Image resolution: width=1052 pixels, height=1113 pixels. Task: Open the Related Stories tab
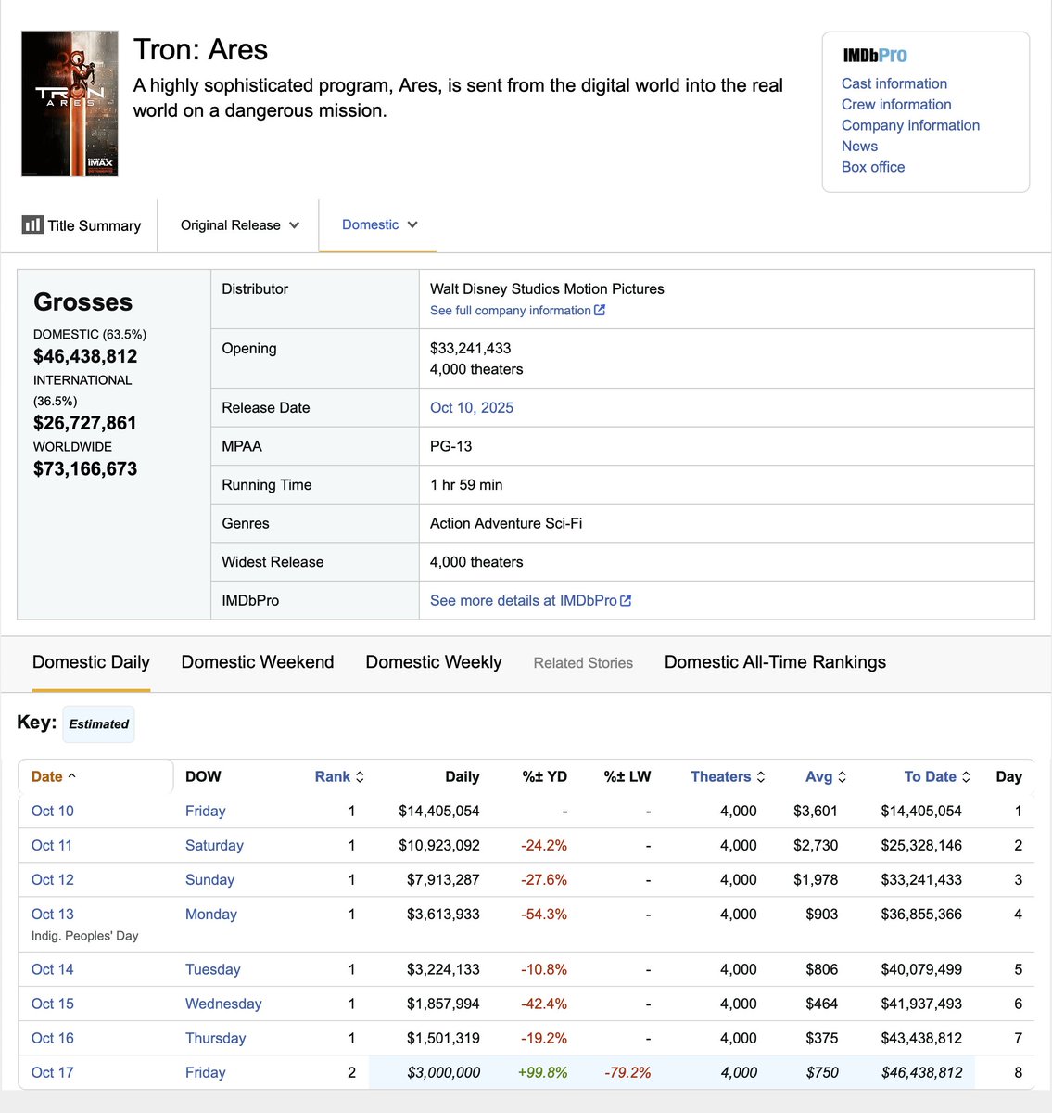tap(583, 663)
